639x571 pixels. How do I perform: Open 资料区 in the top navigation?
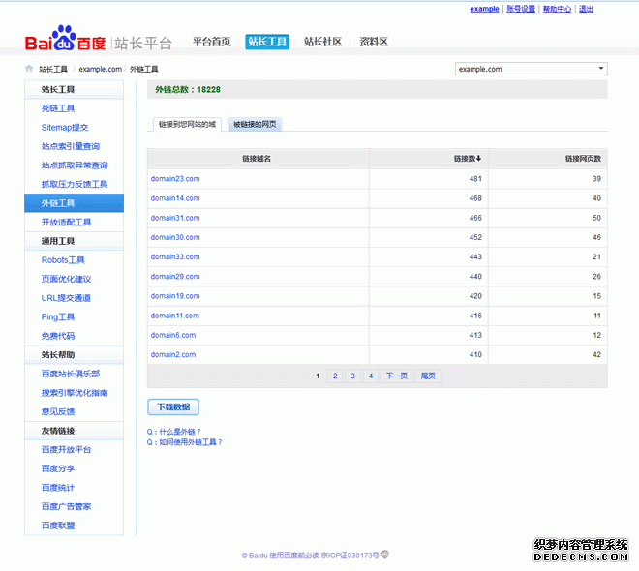tap(373, 42)
